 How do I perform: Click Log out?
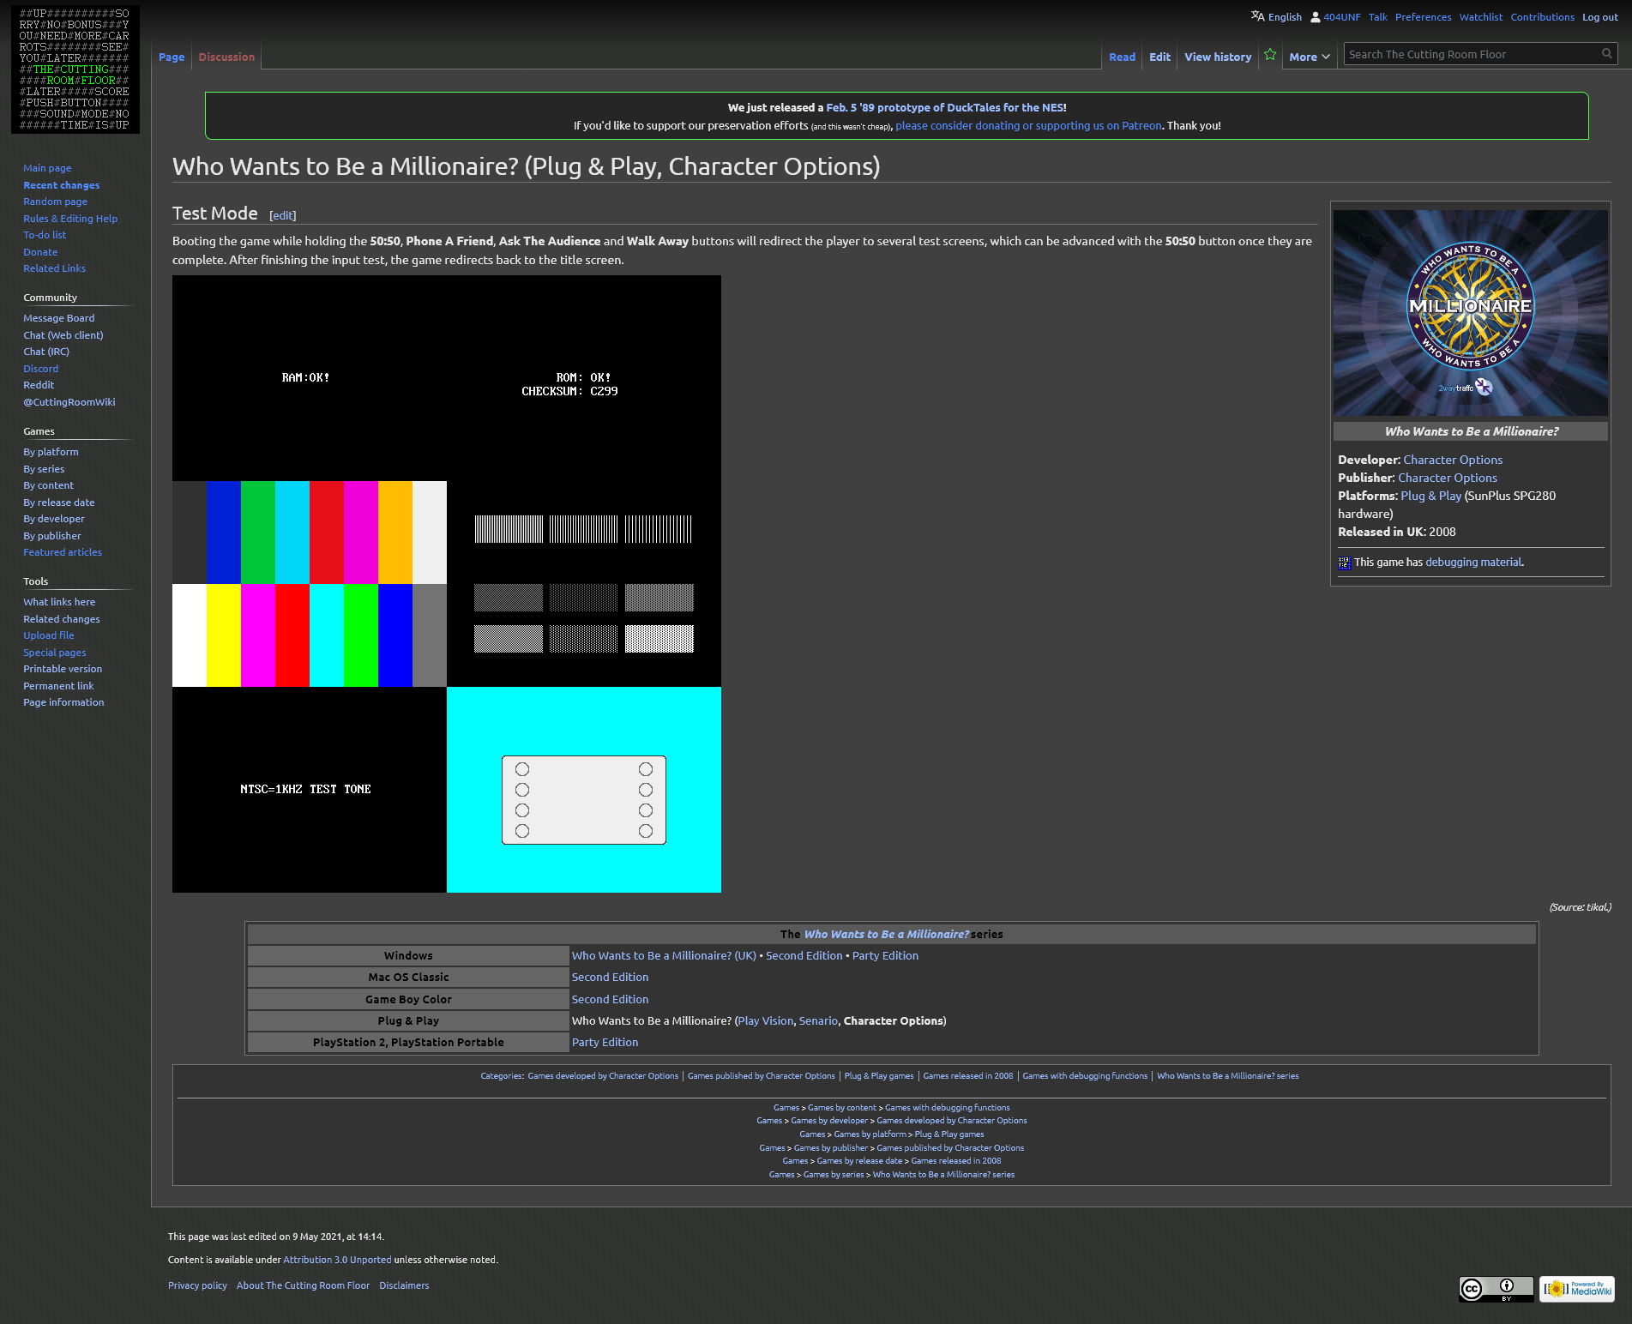click(1599, 17)
